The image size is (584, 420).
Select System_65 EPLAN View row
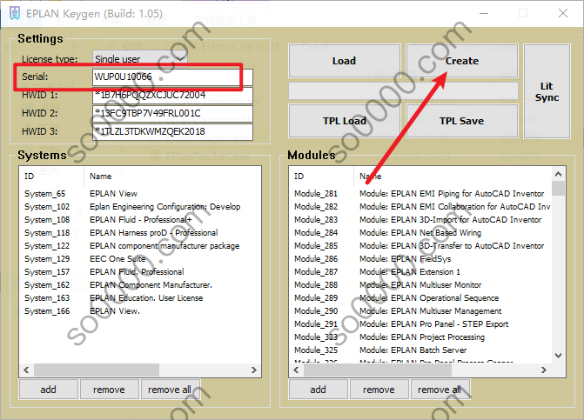140,193
